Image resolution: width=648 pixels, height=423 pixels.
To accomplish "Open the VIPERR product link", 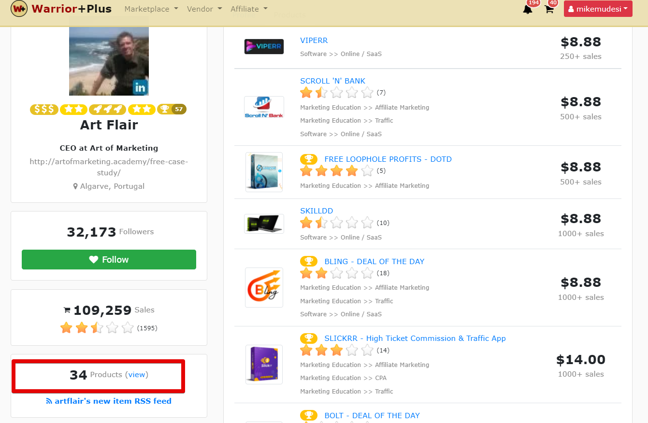I will [x=314, y=41].
